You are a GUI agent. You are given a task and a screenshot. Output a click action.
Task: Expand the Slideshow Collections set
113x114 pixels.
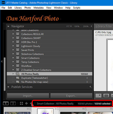[13, 54]
